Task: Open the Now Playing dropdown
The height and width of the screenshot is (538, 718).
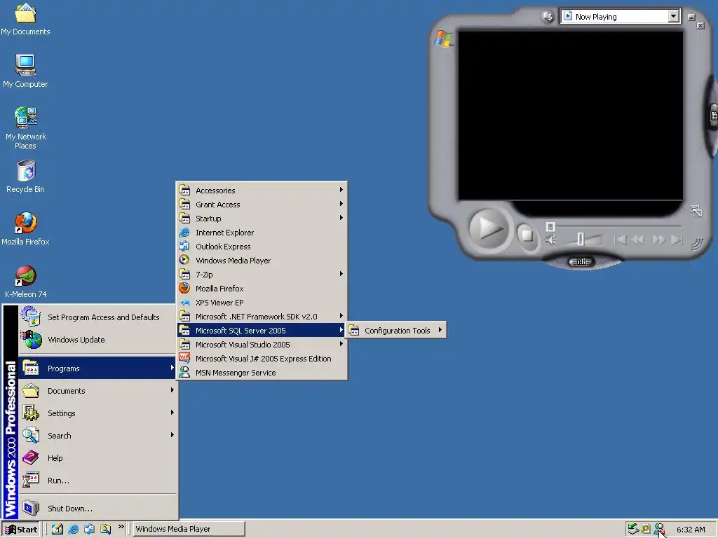Action: (673, 17)
